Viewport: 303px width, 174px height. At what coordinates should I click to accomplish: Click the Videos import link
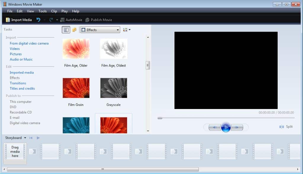click(x=15, y=49)
